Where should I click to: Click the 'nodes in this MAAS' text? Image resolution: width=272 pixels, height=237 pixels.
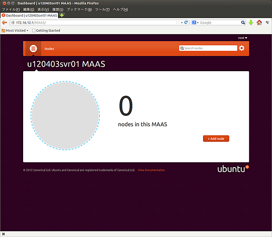(x=143, y=124)
